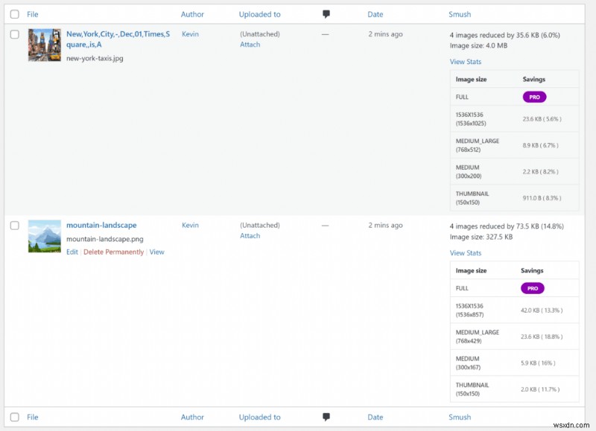Edit the mountain-landscape image
The width and height of the screenshot is (596, 431).
click(x=72, y=252)
